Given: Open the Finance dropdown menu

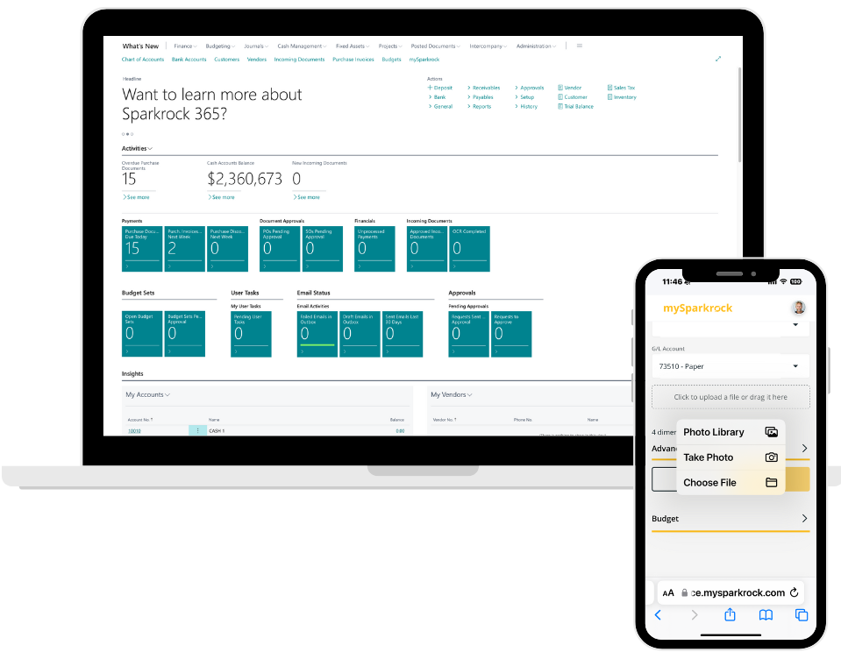Looking at the screenshot, I should (185, 46).
